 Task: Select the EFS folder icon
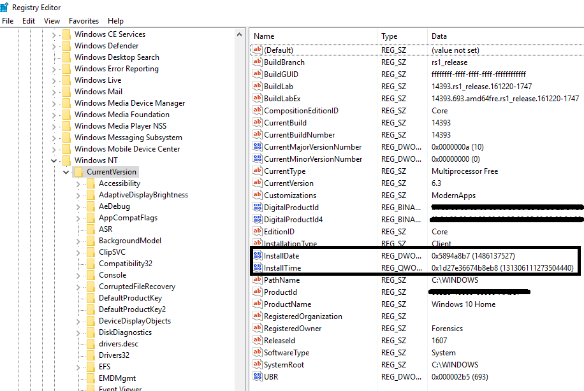click(x=91, y=367)
